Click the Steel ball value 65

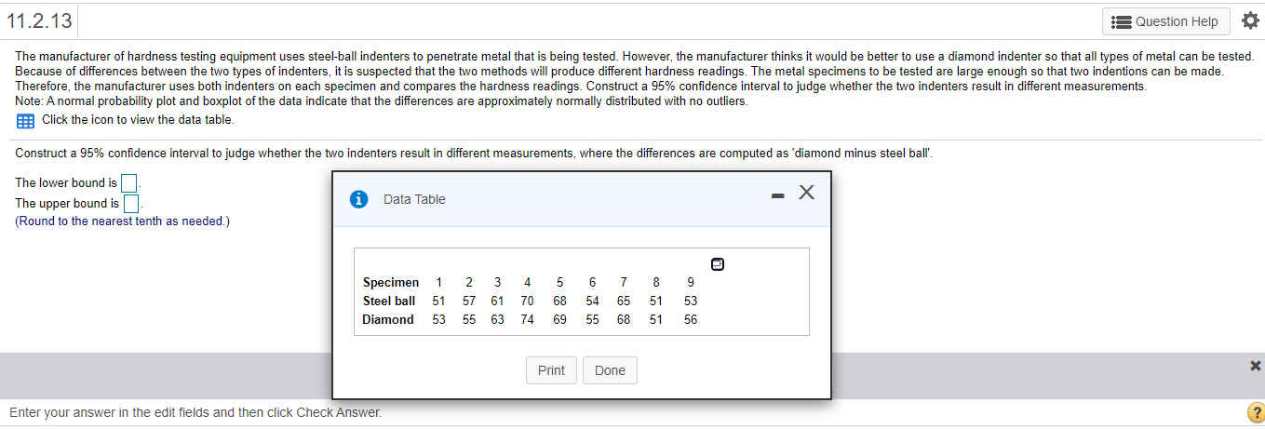pyautogui.click(x=624, y=301)
